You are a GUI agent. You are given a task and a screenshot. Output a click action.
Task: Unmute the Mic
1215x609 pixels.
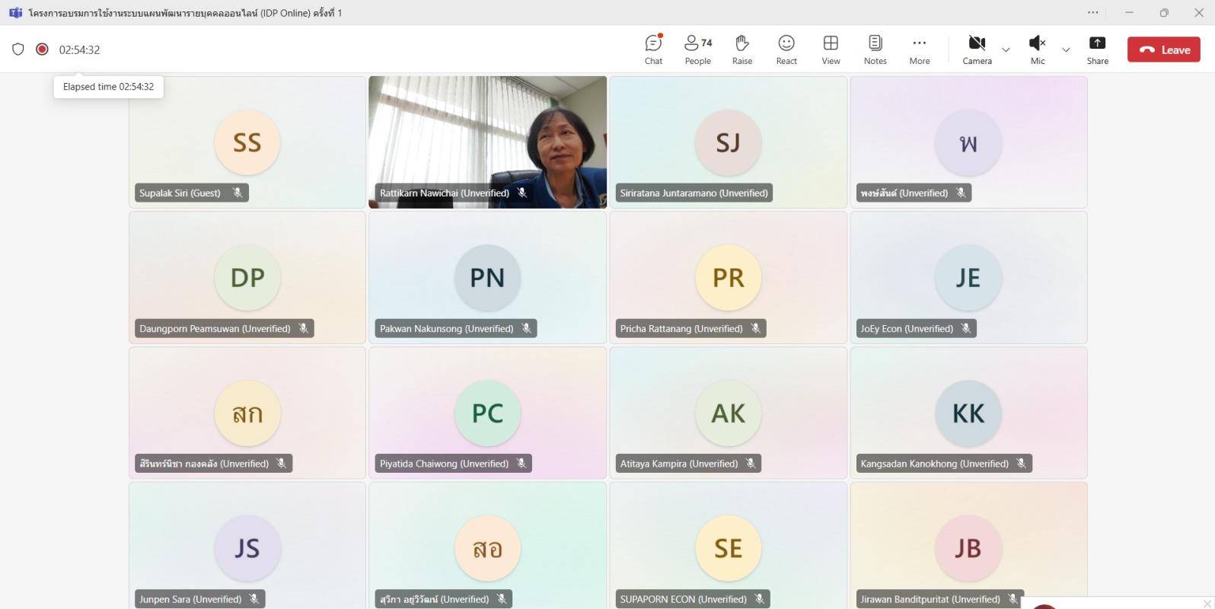tap(1037, 49)
